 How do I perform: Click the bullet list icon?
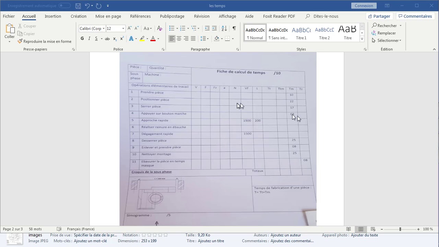pyautogui.click(x=171, y=28)
